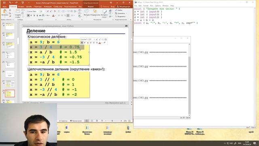Open the taskbar notification center
The height and width of the screenshot is (146, 259).
pos(255,143)
